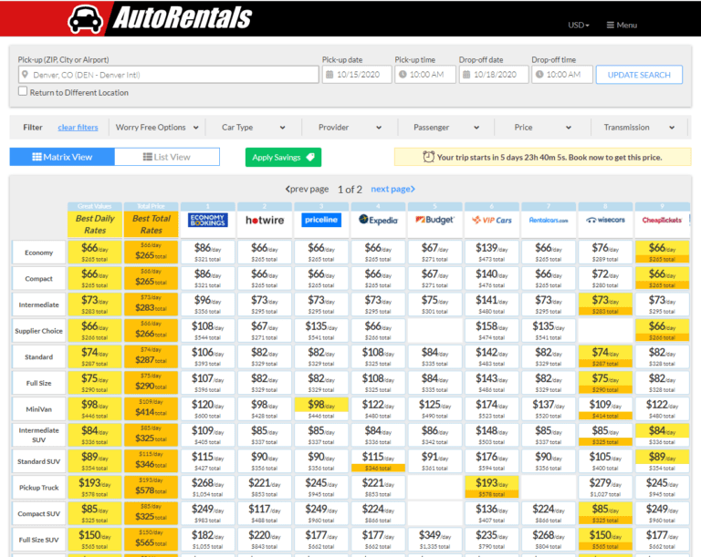The width and height of the screenshot is (701, 557).
Task: Select the Intermediate SUV row label
Action: [x=39, y=435]
